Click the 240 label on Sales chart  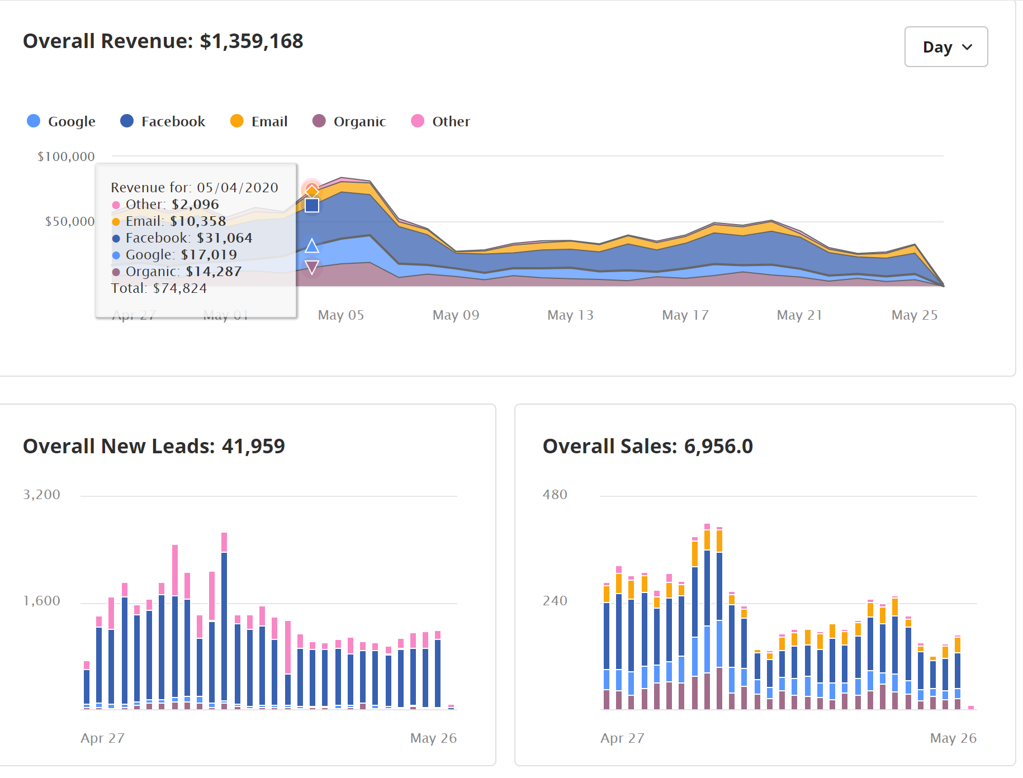555,601
